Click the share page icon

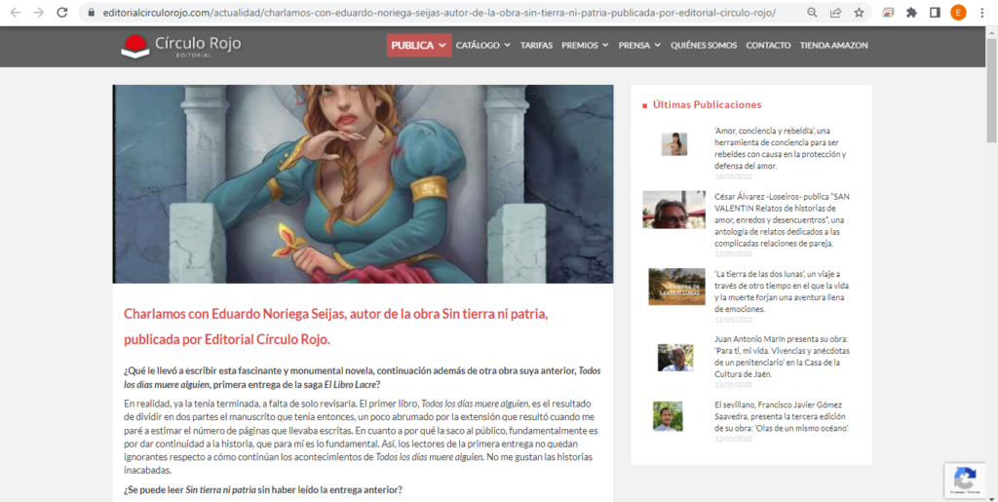click(x=835, y=12)
